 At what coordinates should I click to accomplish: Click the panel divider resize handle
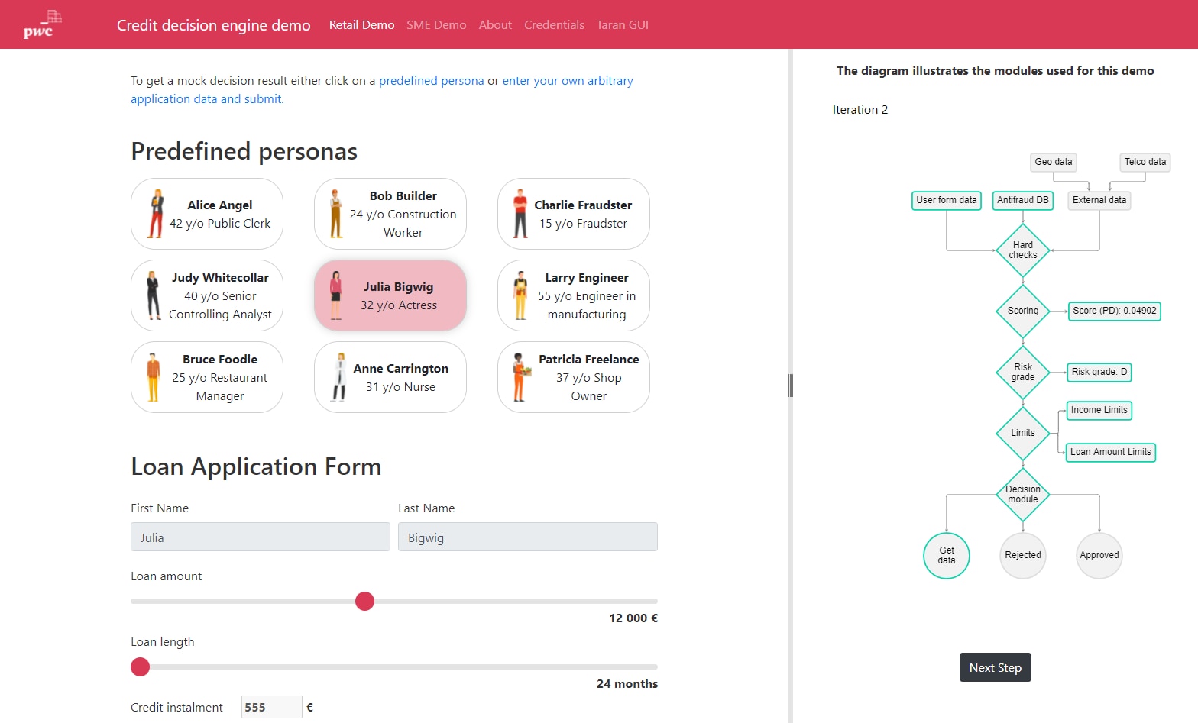(791, 386)
